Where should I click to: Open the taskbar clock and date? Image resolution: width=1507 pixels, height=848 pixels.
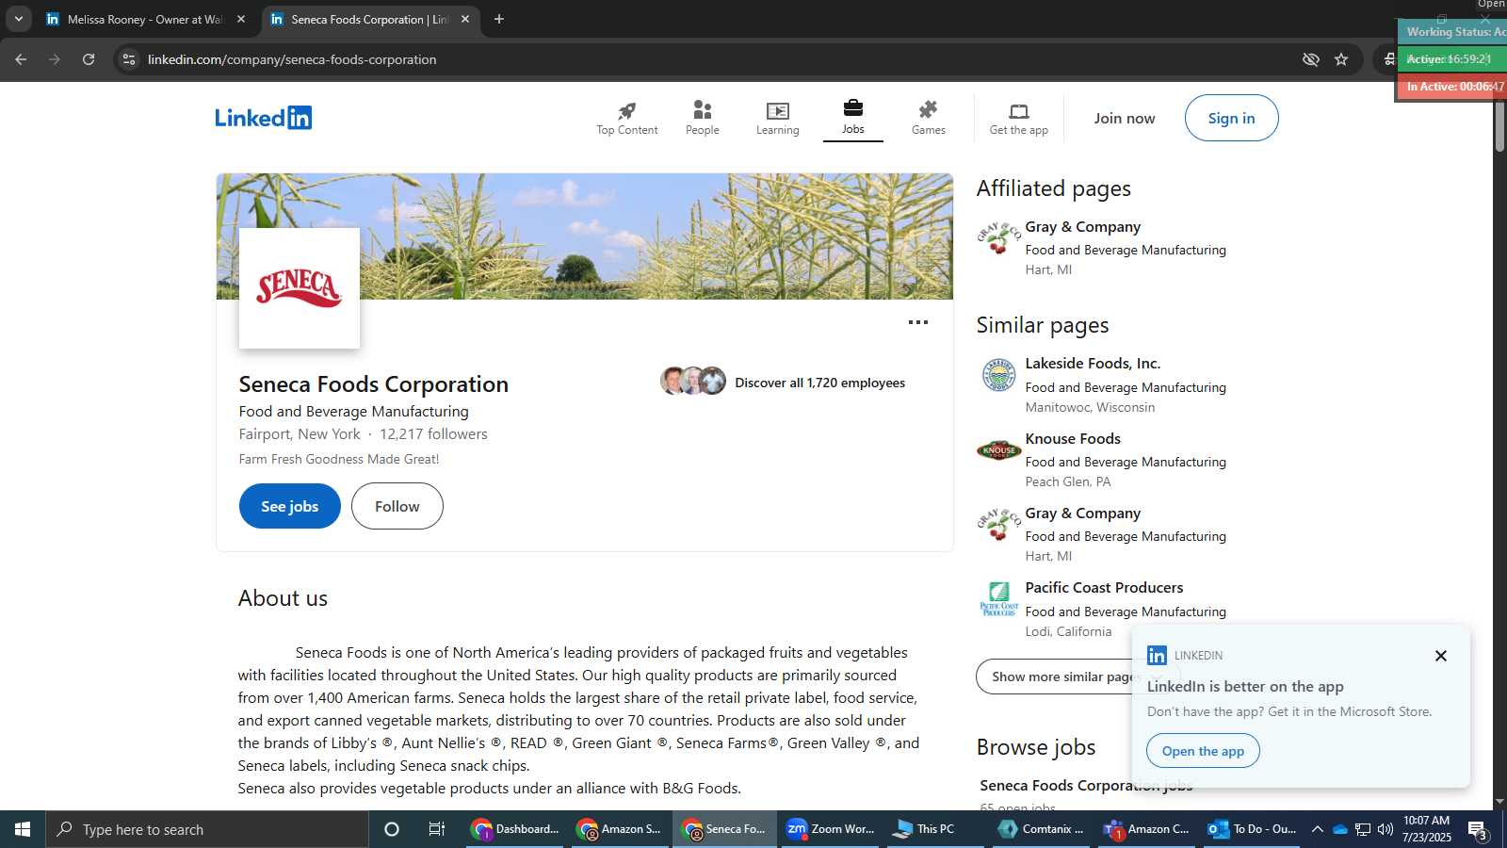1427,829
